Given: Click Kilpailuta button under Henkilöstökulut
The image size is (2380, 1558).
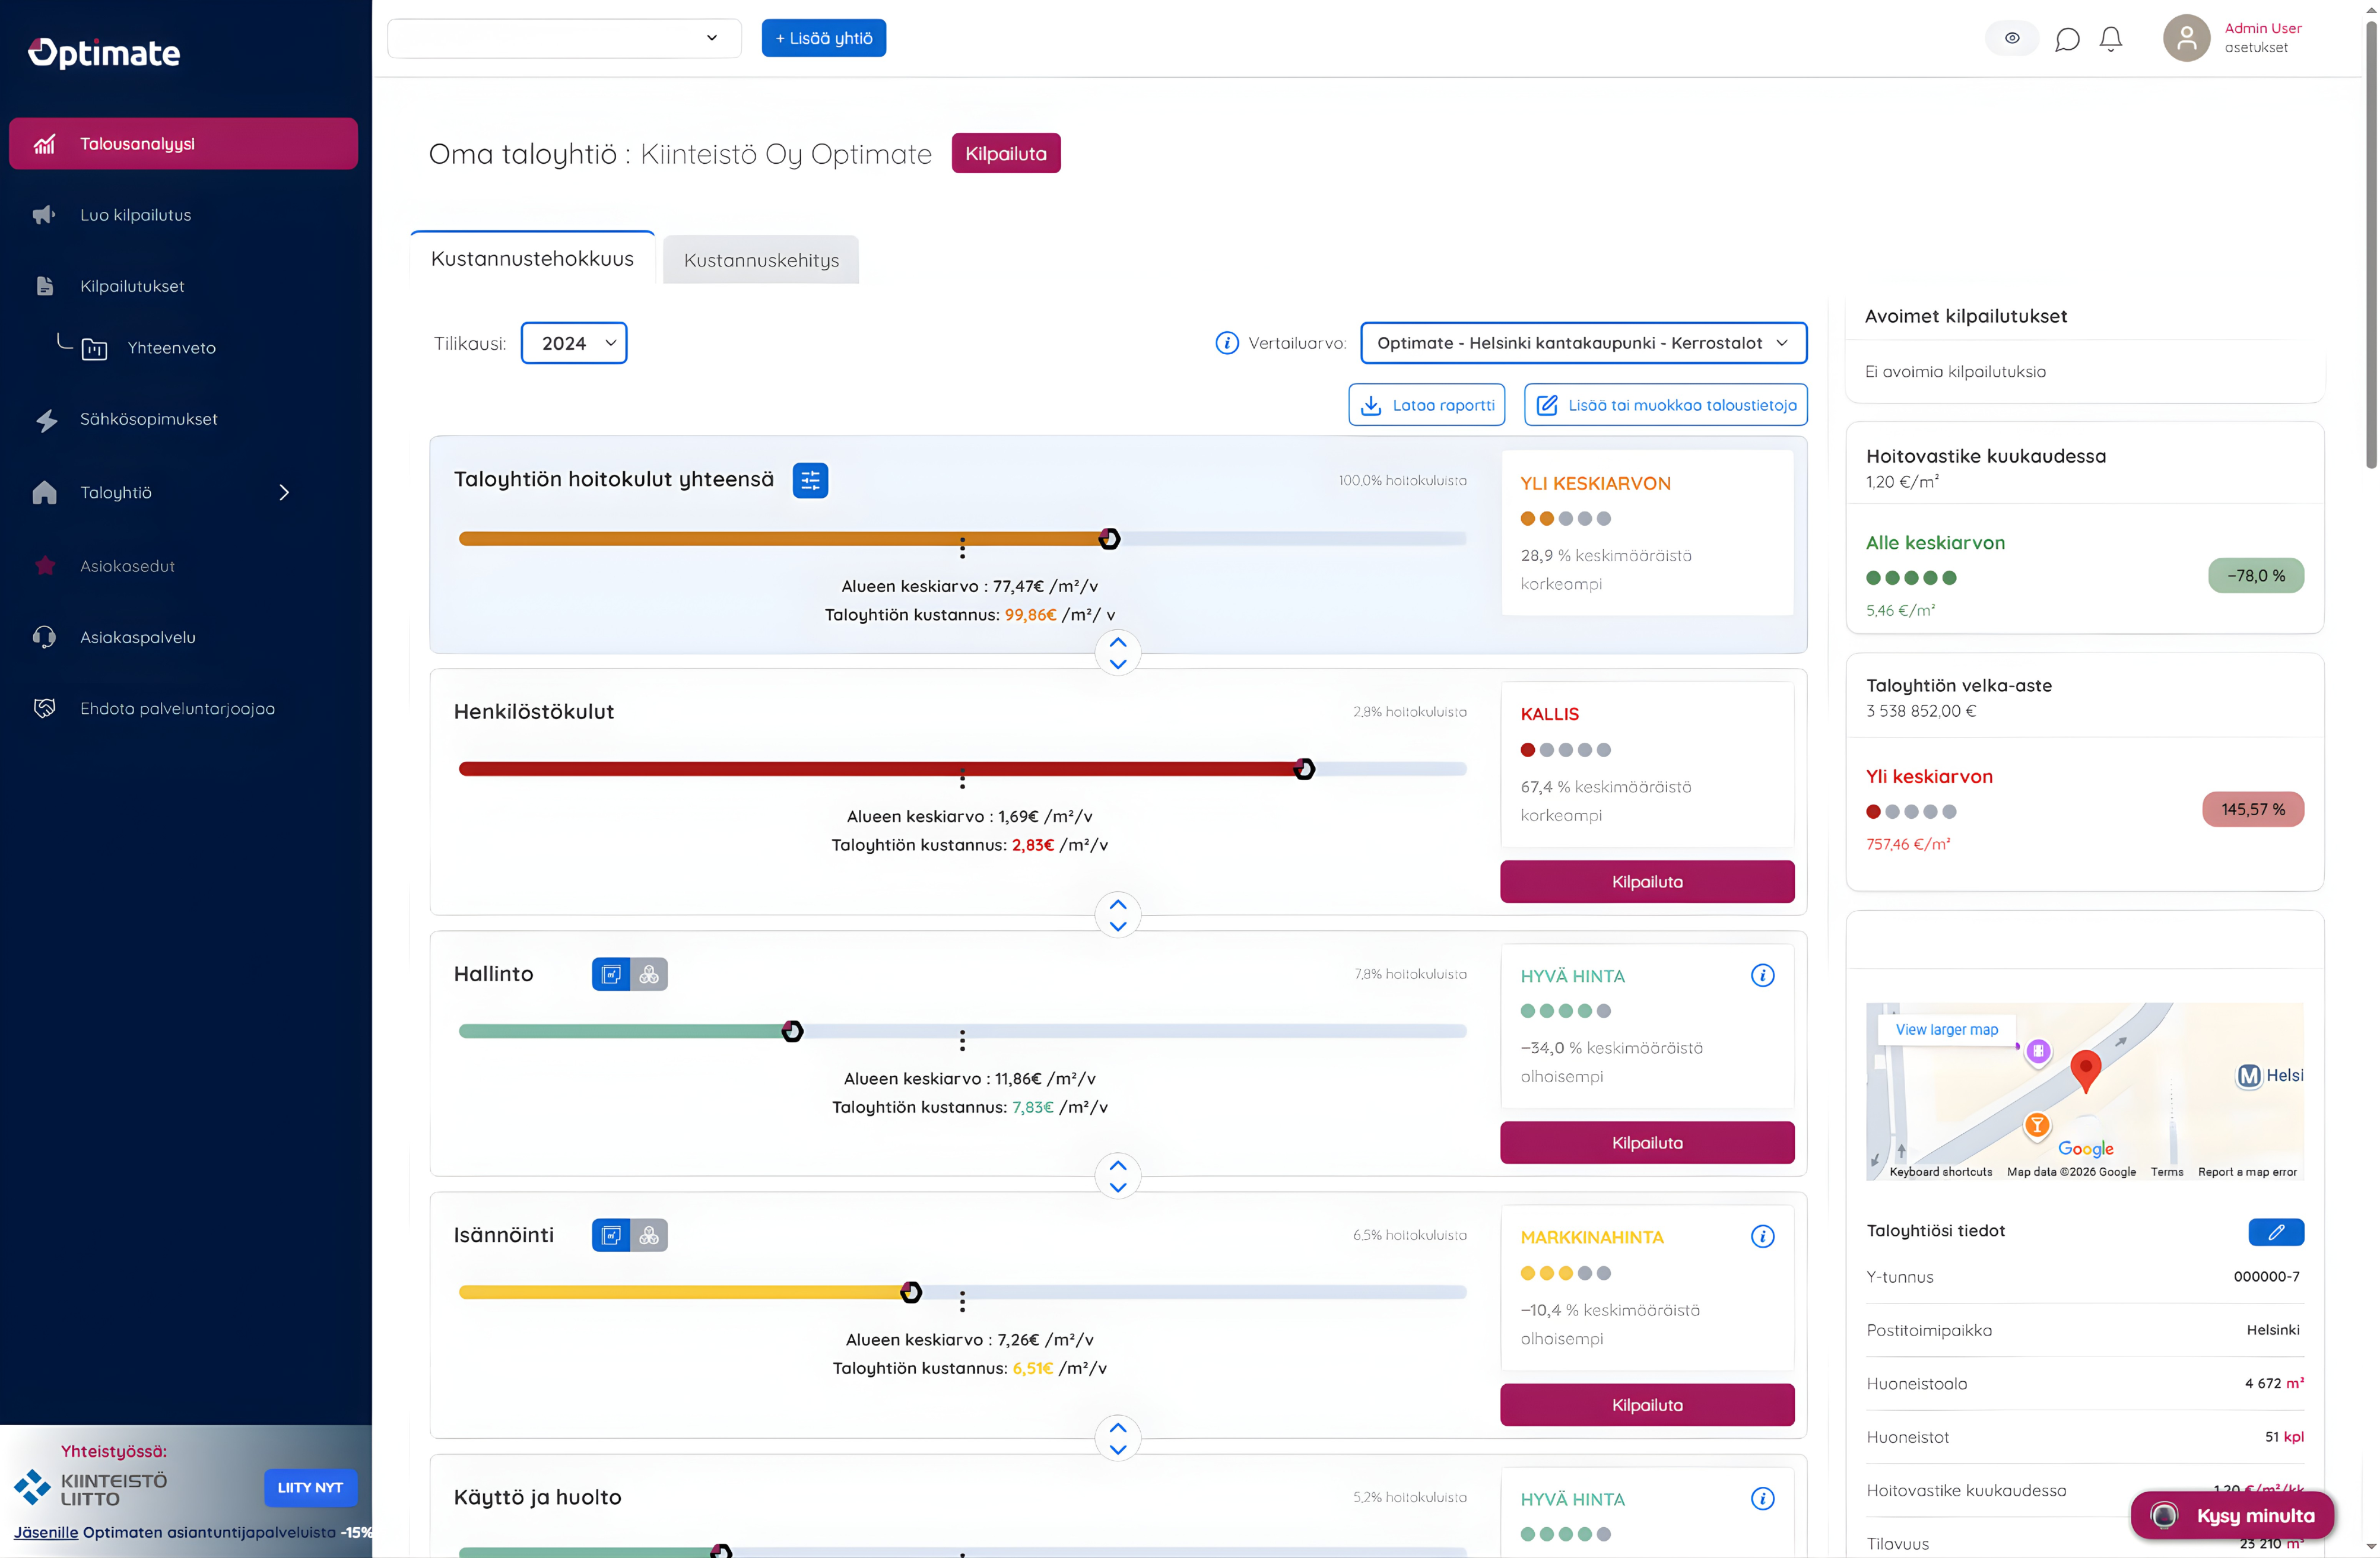Looking at the screenshot, I should pyautogui.click(x=1646, y=882).
